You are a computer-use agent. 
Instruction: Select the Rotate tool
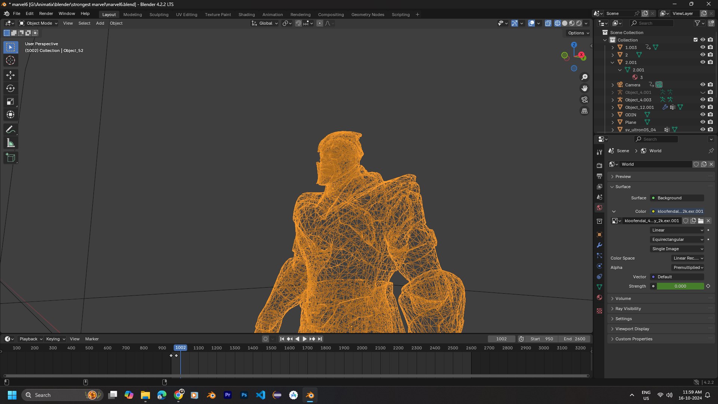point(10,88)
